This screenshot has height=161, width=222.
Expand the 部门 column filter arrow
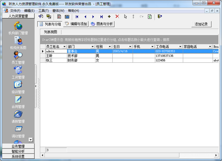[x=93, y=47]
